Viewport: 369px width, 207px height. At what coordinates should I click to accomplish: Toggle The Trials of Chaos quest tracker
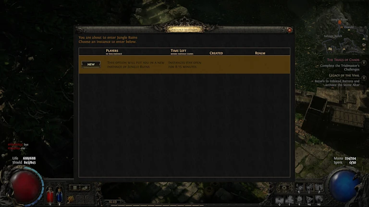[364, 63]
